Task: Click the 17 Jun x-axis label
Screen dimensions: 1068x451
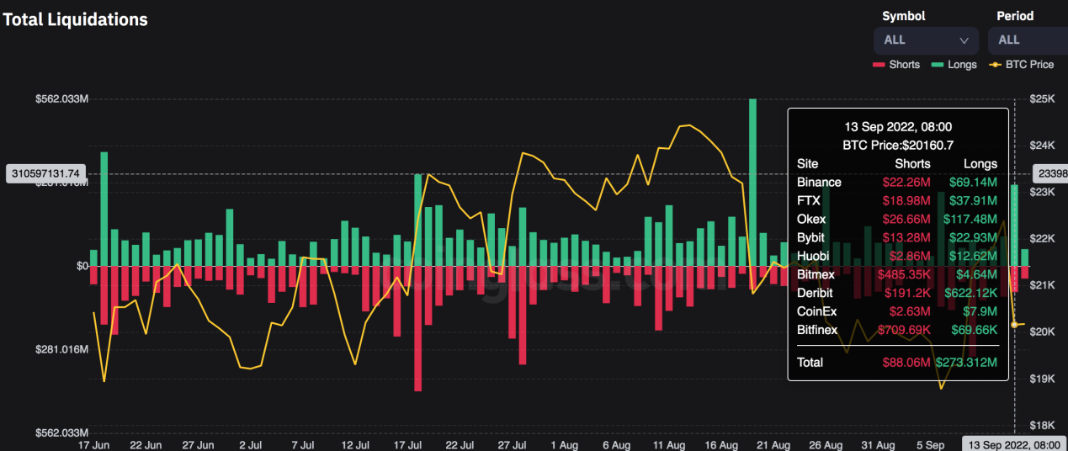Action: pos(93,444)
